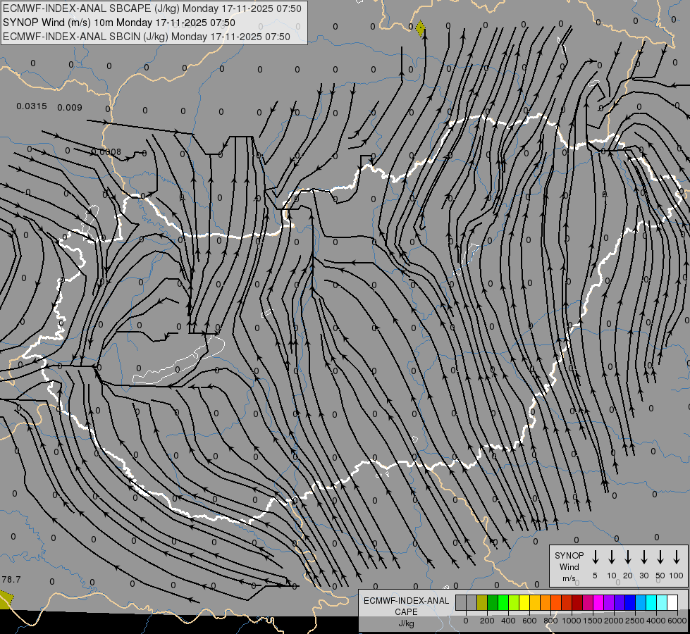Click the 10 m/s wind arrow in legend
This screenshot has width=690, height=634.
point(612,557)
